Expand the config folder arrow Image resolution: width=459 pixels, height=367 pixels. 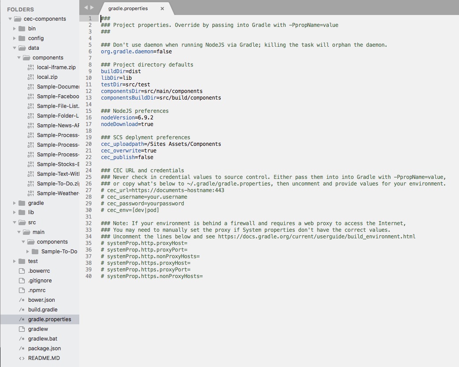click(x=15, y=38)
